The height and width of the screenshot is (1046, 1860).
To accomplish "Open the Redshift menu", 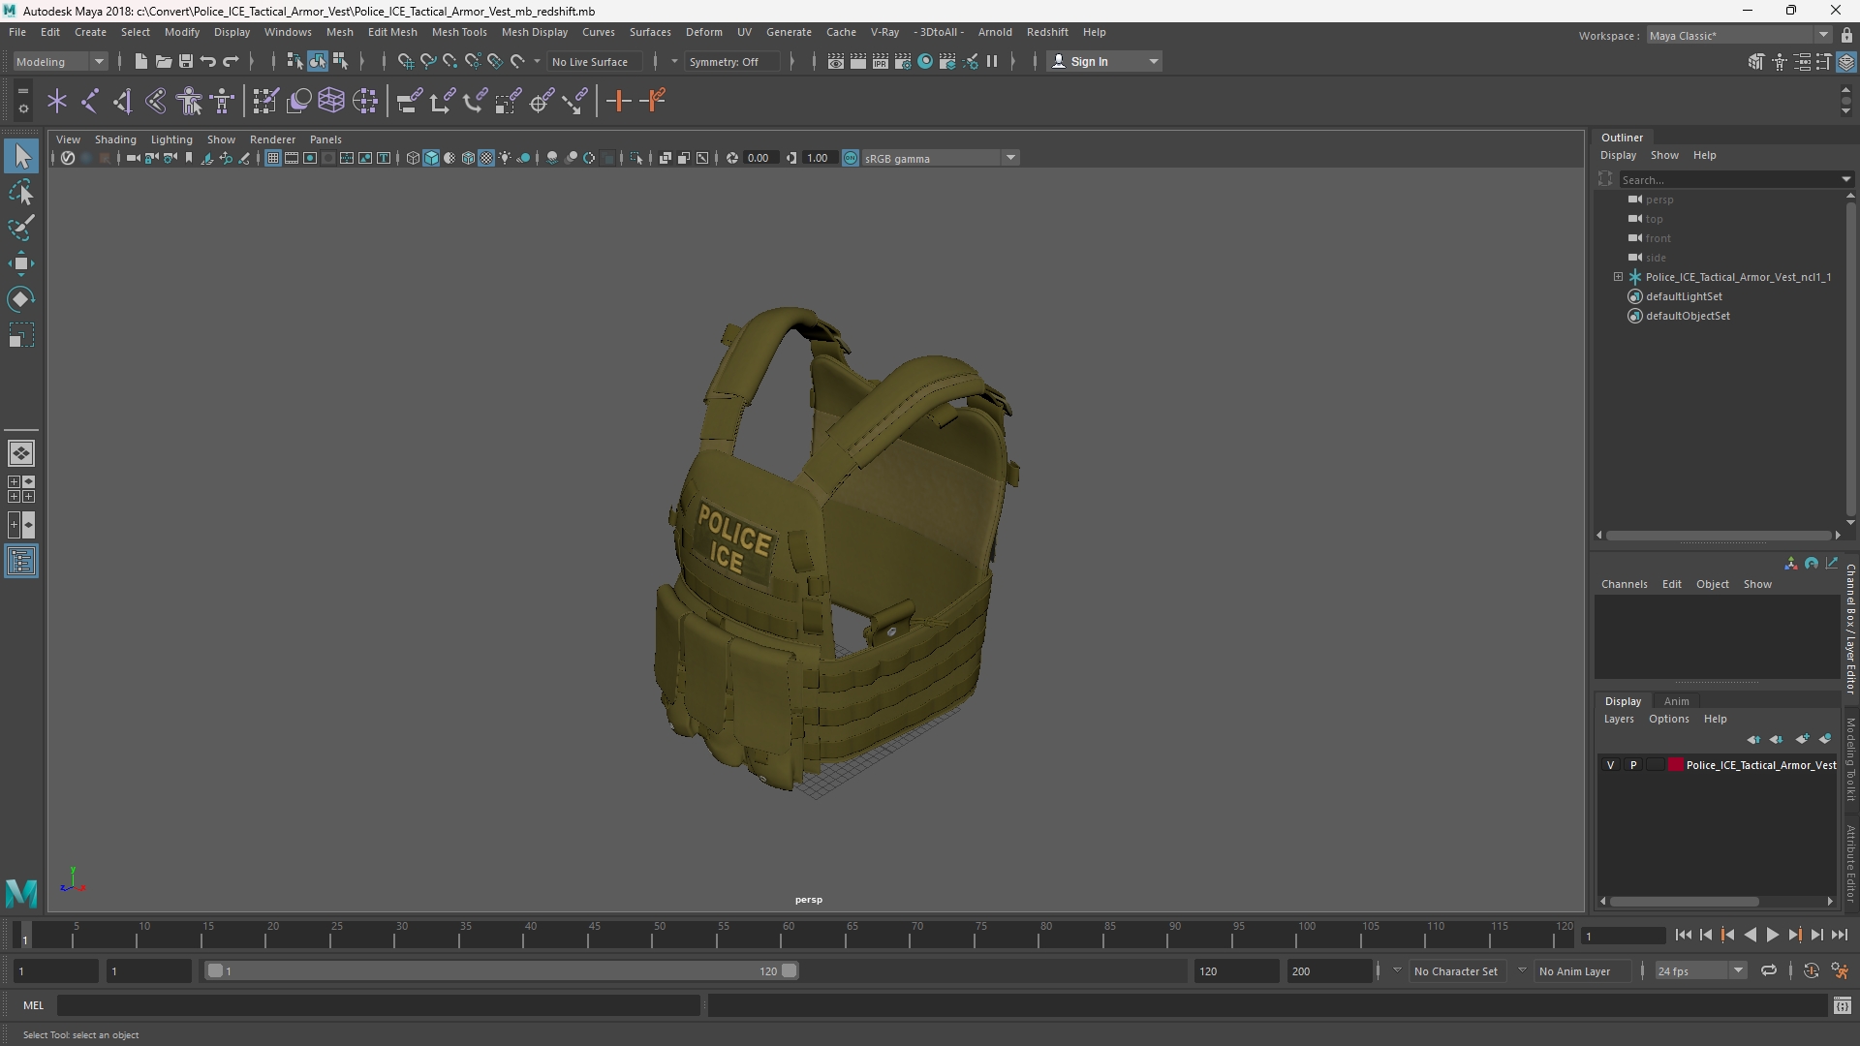I will click(x=1047, y=32).
